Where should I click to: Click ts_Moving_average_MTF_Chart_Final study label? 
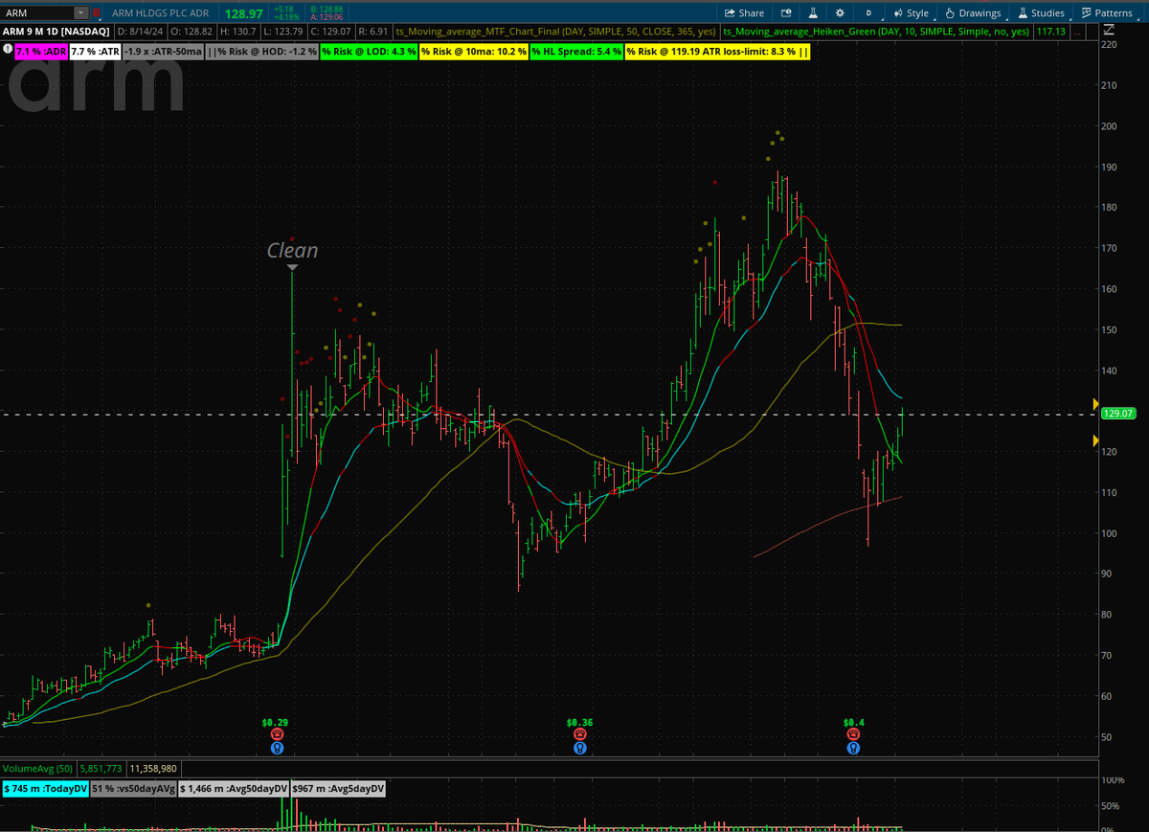point(555,31)
